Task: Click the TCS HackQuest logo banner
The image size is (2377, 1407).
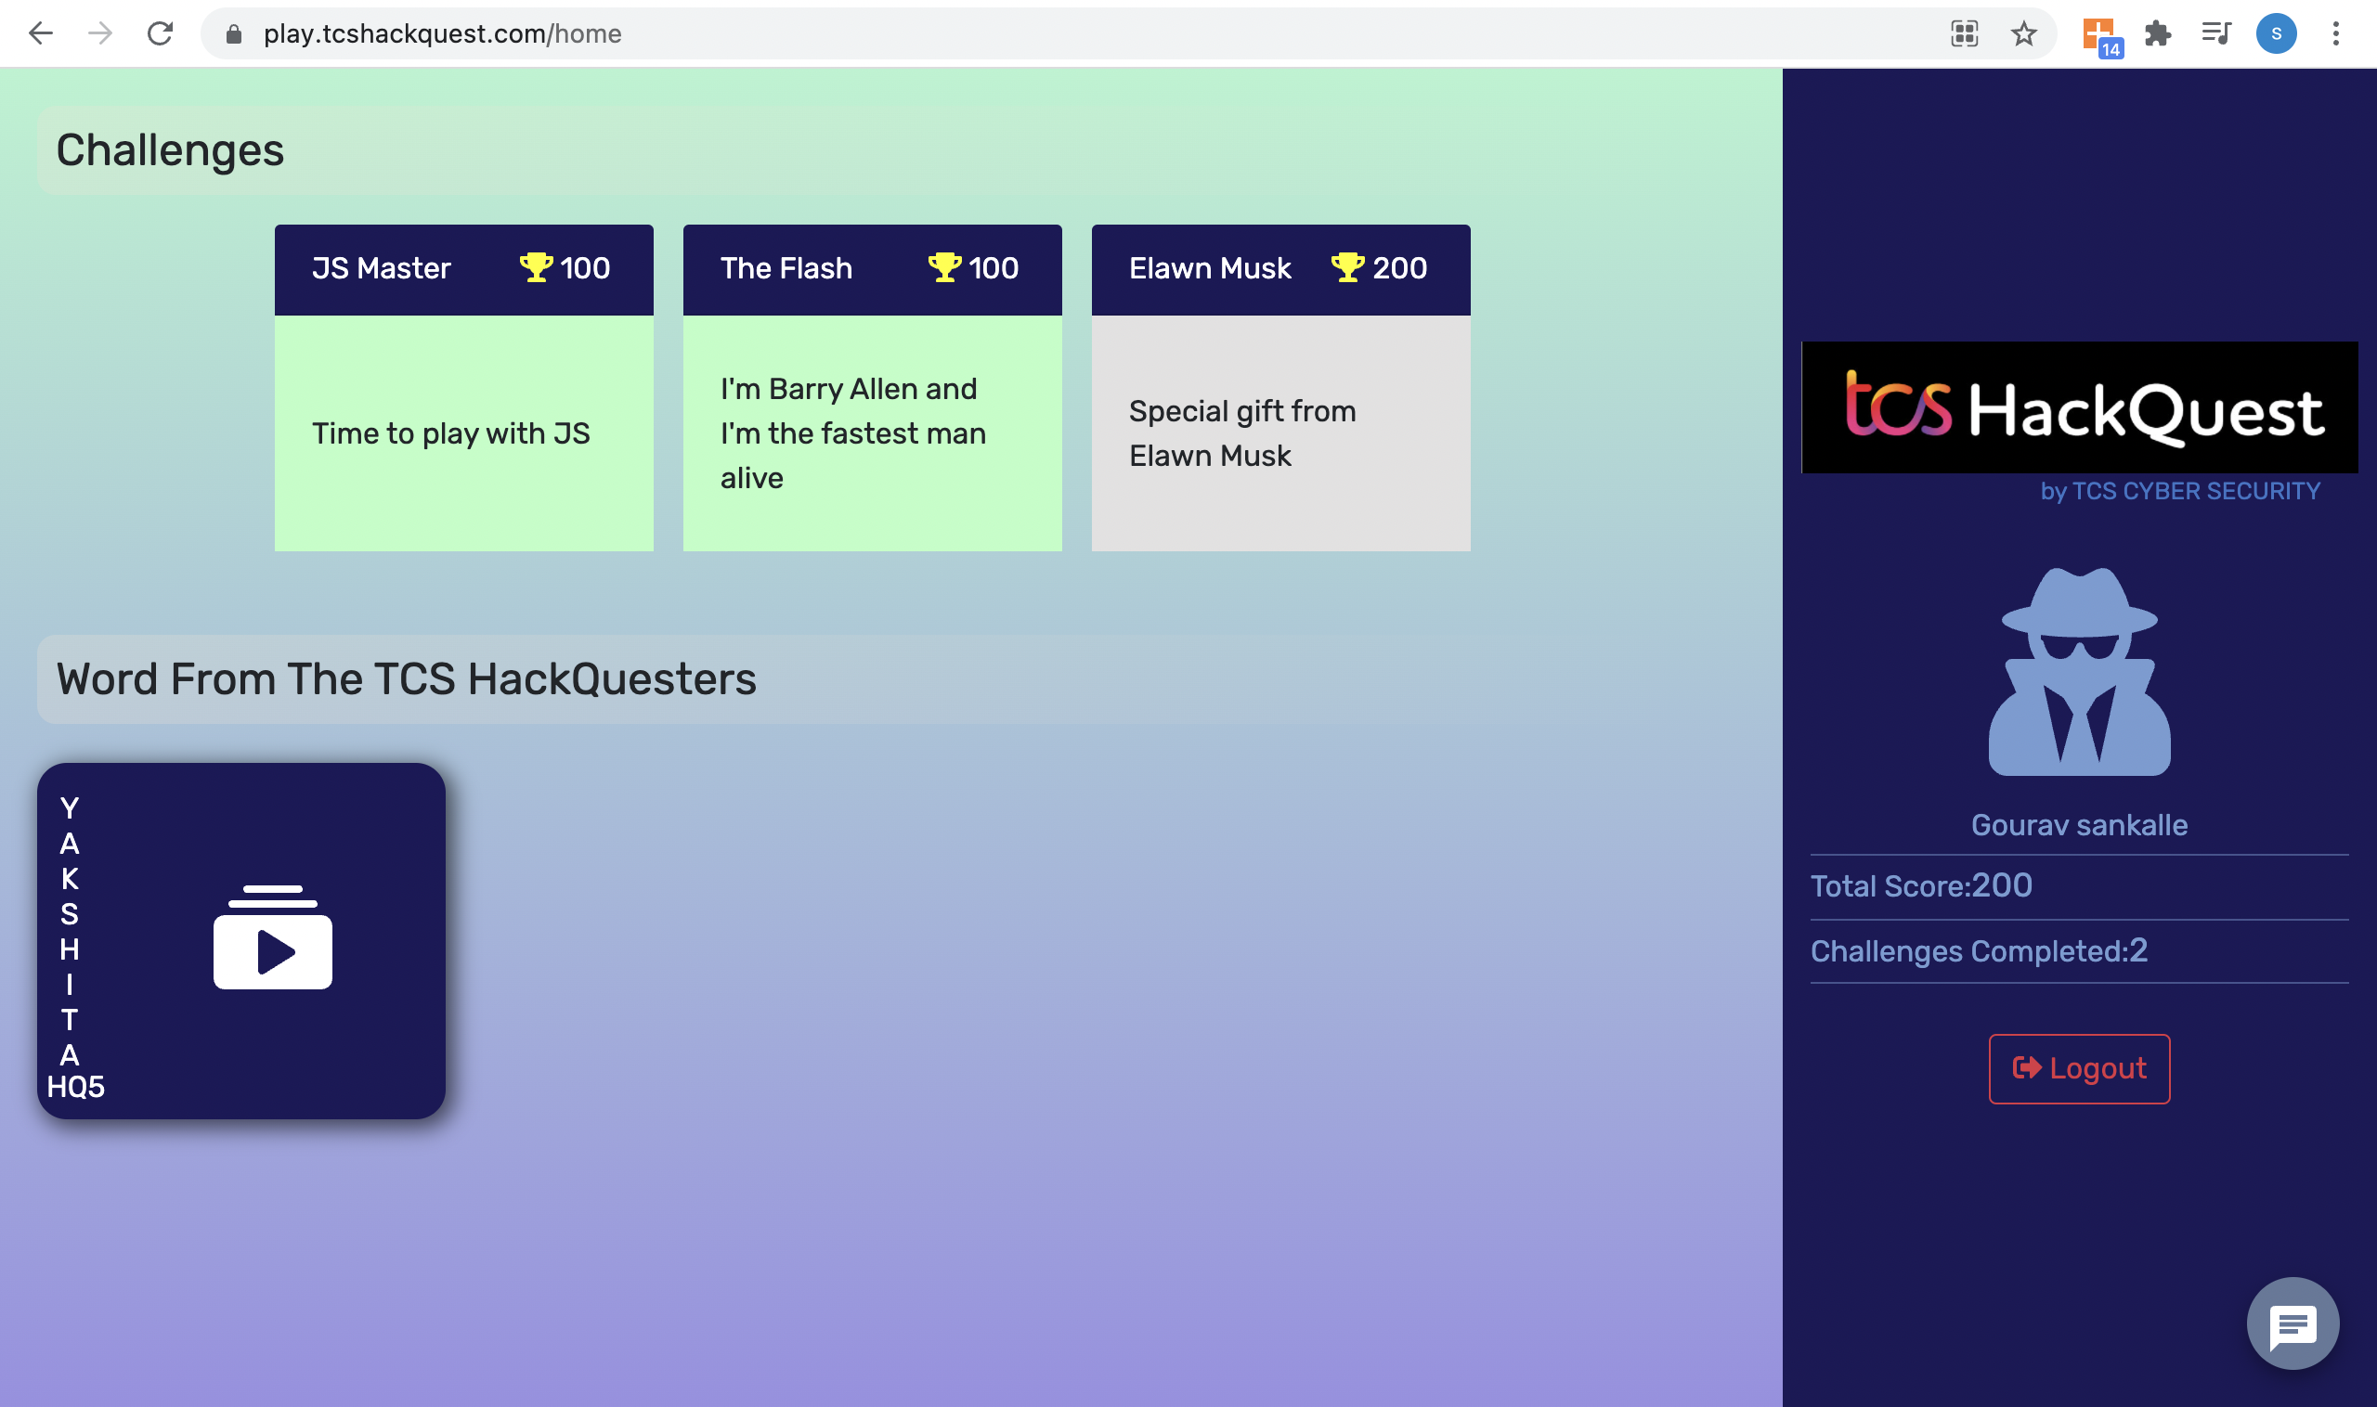Action: coord(2078,407)
